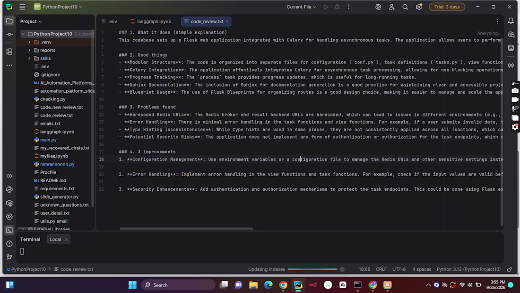Open the PythonProject10 project dropdown

[x=58, y=7]
